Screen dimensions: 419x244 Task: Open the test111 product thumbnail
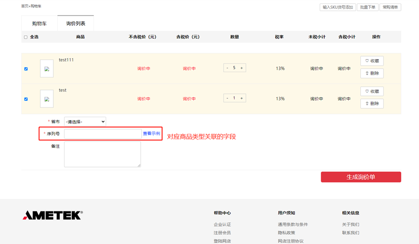(x=47, y=69)
